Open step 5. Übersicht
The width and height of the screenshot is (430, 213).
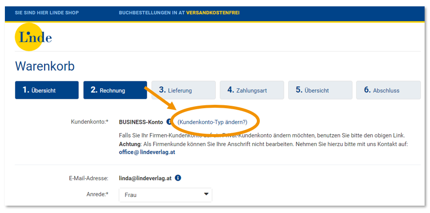320,90
